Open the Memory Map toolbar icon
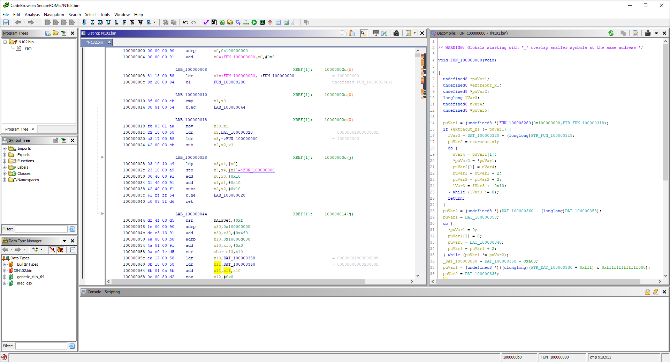Viewport: 670px width, 362px height. (x=262, y=22)
